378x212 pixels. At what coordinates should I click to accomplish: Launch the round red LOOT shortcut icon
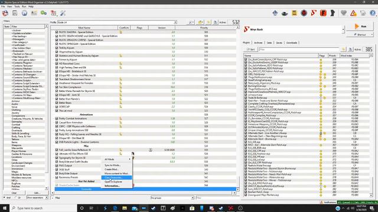(304, 13)
